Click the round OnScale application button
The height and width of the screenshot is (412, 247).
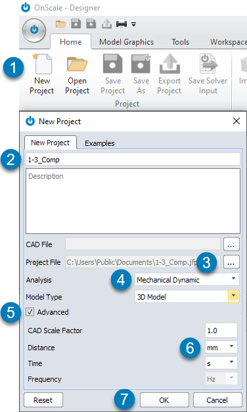click(x=34, y=30)
